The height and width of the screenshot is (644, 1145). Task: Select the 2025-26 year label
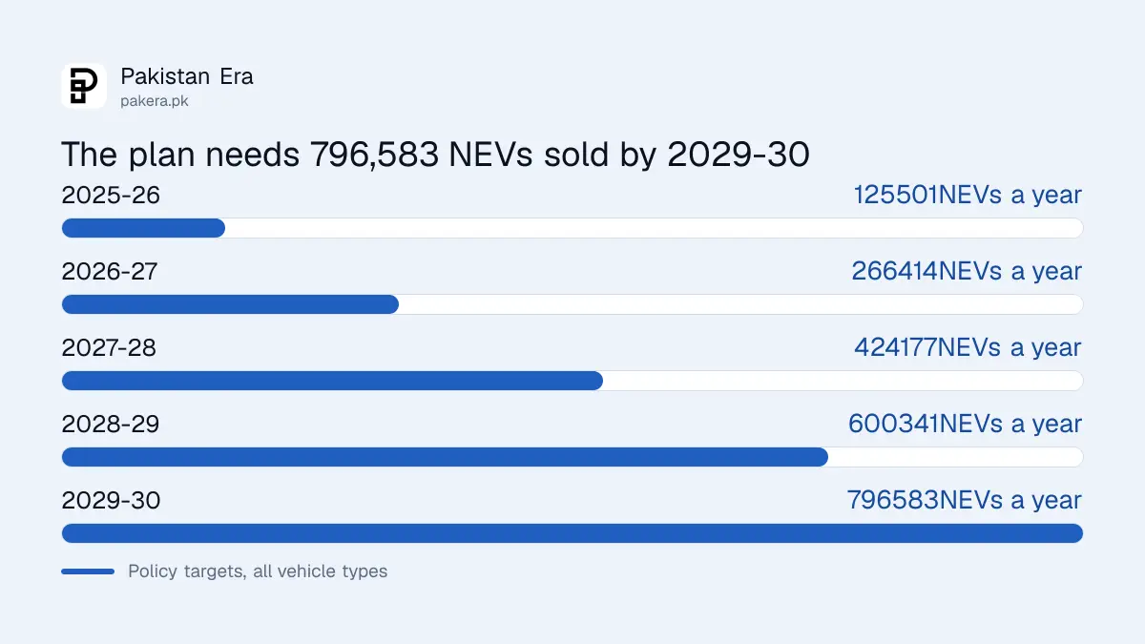click(x=111, y=196)
